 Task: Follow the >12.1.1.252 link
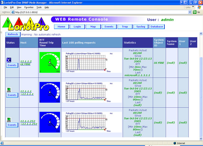click(29, 124)
